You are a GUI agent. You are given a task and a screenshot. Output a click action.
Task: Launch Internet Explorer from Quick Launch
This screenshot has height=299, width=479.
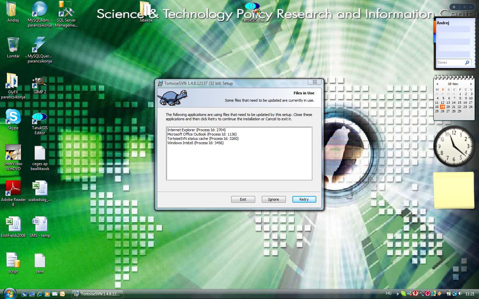[x=40, y=294]
